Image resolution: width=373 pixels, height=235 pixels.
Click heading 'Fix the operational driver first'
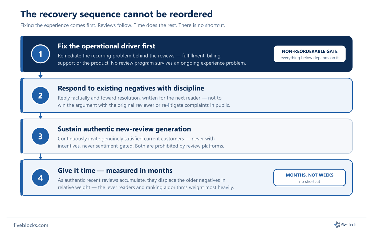pos(107,46)
